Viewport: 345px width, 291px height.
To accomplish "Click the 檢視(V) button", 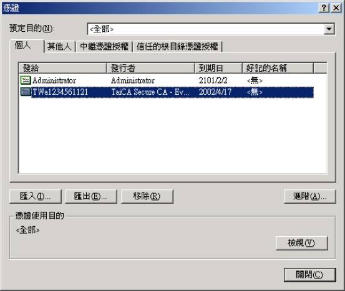I will click(302, 243).
